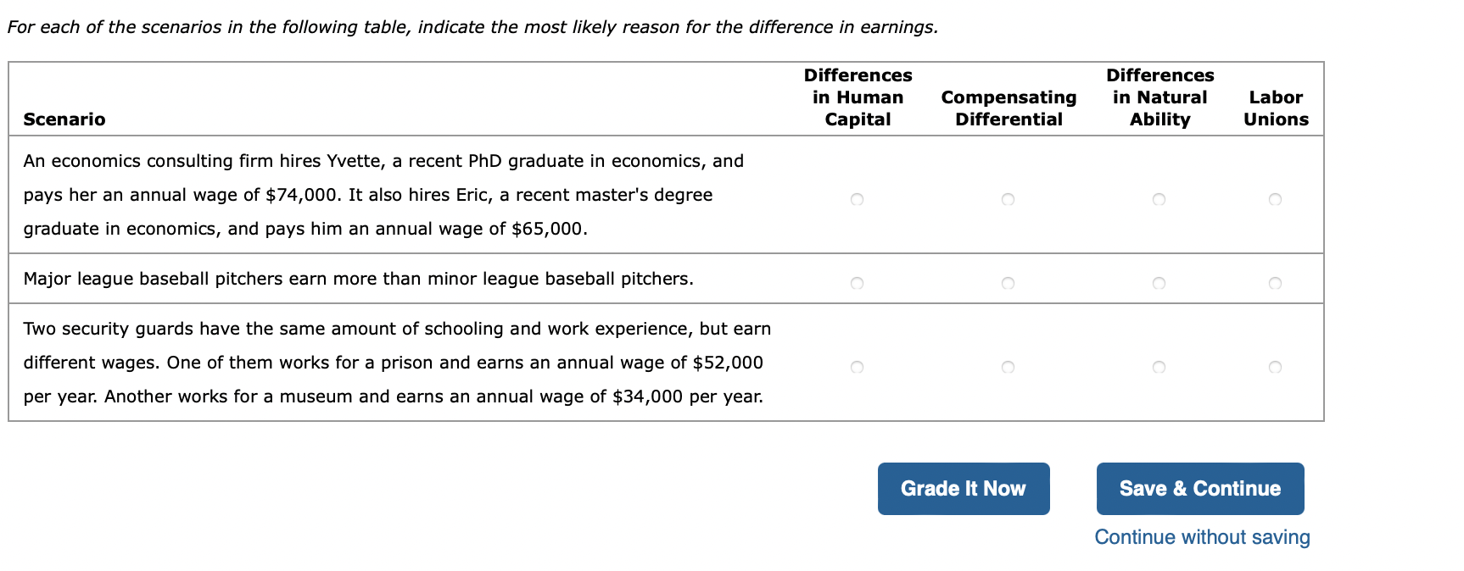Select Compensating Differential for the Yvette scenario

click(1009, 199)
